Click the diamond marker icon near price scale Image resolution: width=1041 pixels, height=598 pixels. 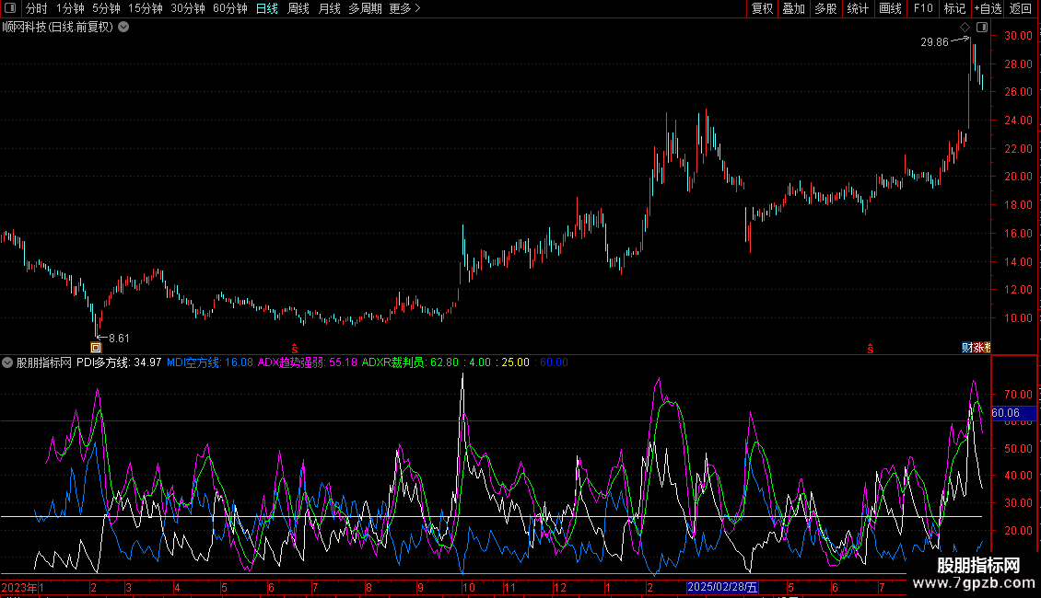(965, 28)
